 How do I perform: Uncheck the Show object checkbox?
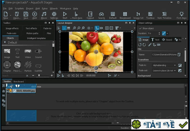(x=140, y=28)
